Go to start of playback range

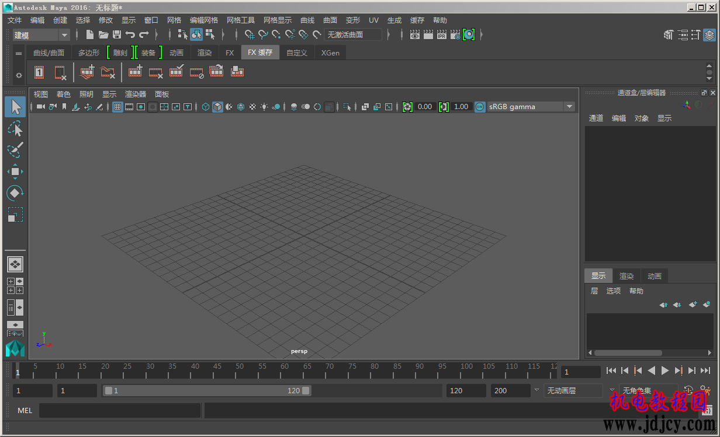point(611,370)
